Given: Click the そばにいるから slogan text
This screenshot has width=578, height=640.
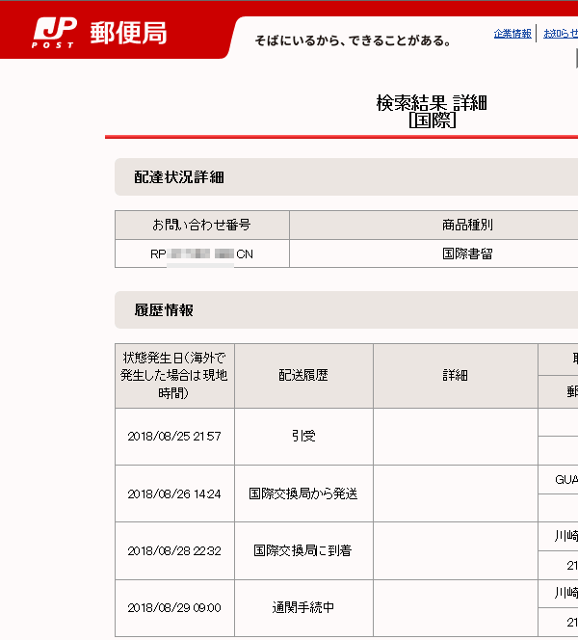Looking at the screenshot, I should [x=353, y=40].
